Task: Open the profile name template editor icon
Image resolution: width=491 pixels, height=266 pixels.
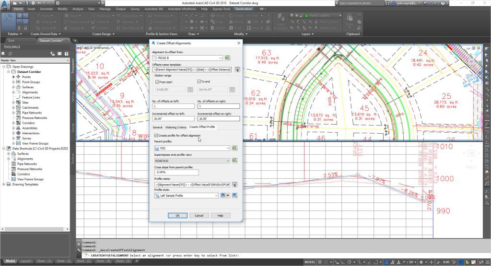Action: [x=235, y=184]
